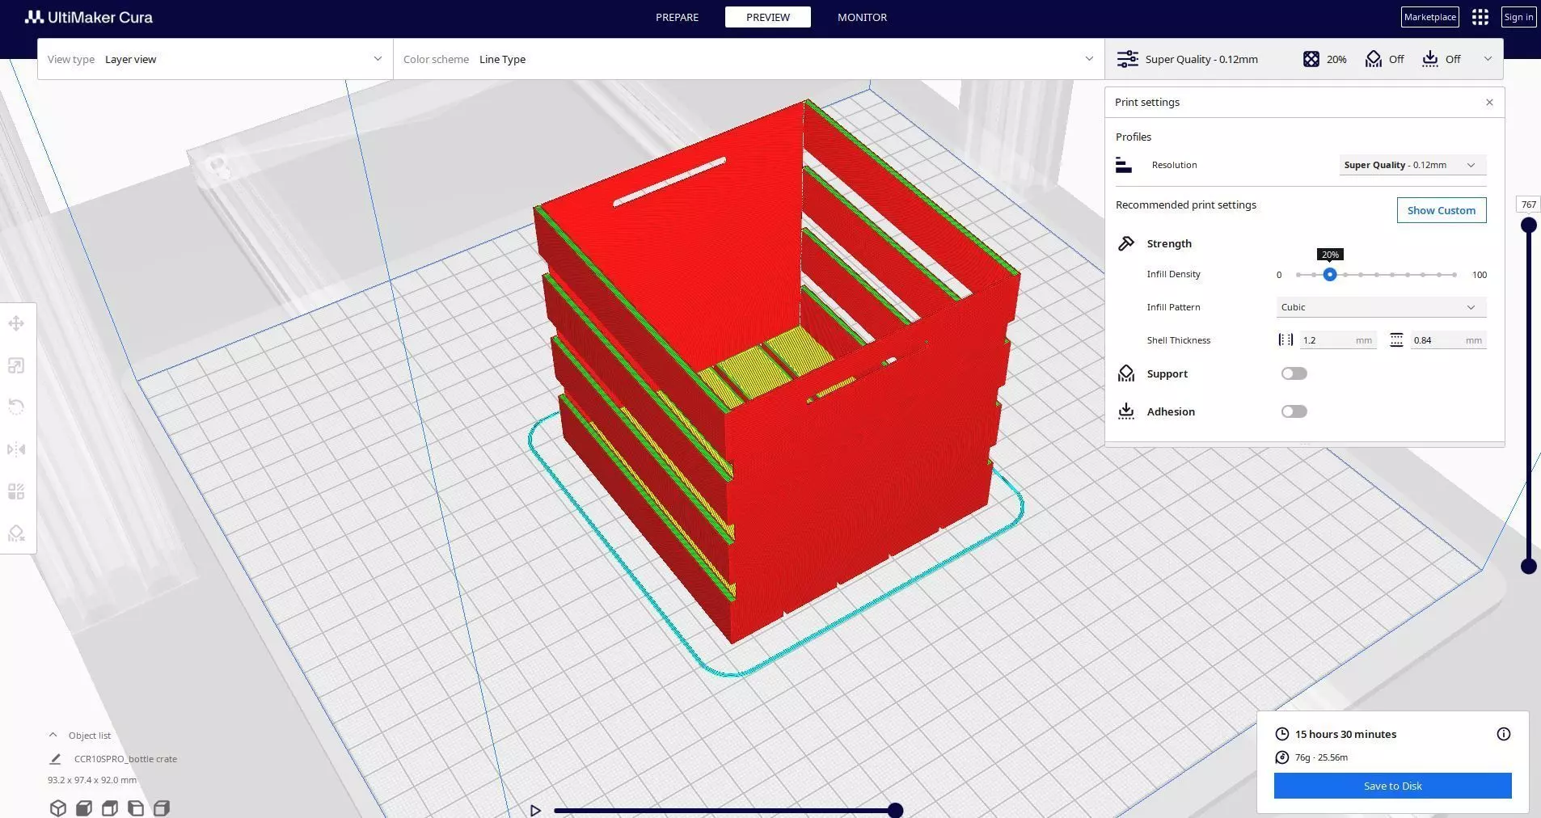Click the infill 20% icon in header
The height and width of the screenshot is (818, 1541).
tap(1311, 59)
